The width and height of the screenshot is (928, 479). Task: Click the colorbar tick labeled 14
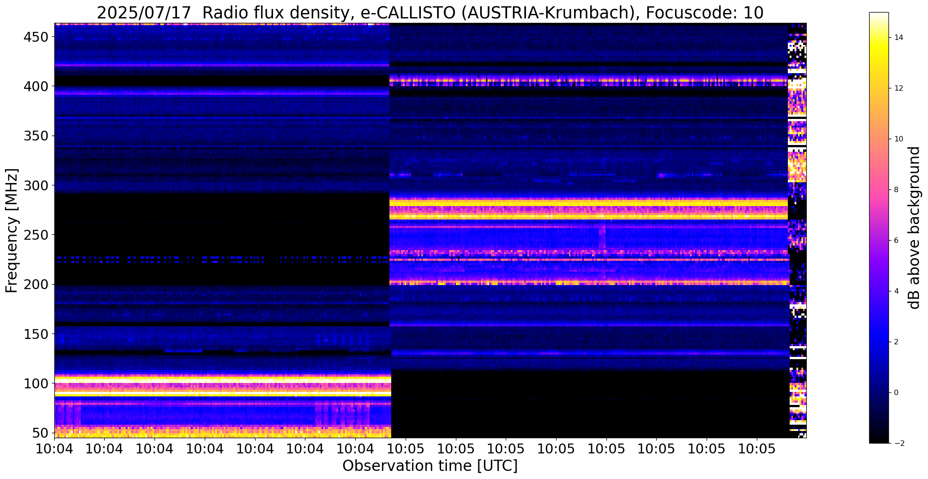899,38
